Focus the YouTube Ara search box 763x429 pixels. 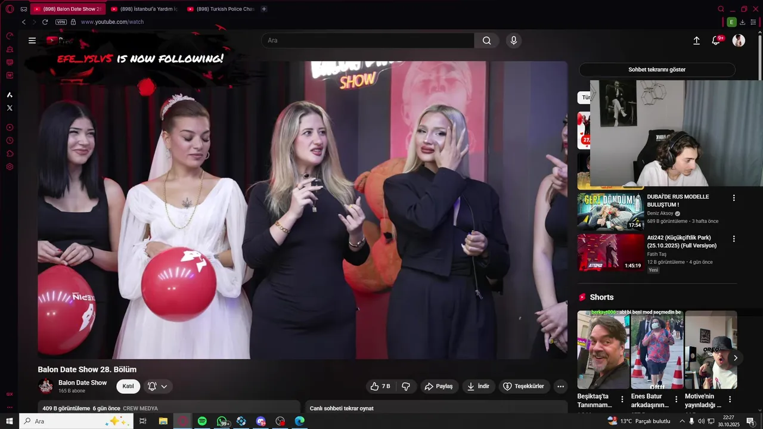point(368,41)
